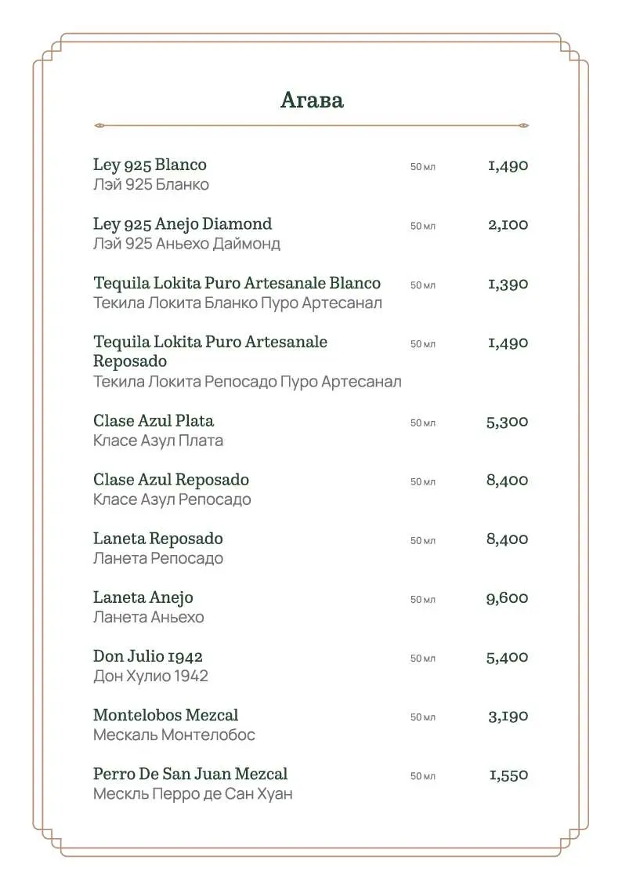Select Montelobos Mezcal entry
The width and height of the screenshot is (622, 889).
165,715
